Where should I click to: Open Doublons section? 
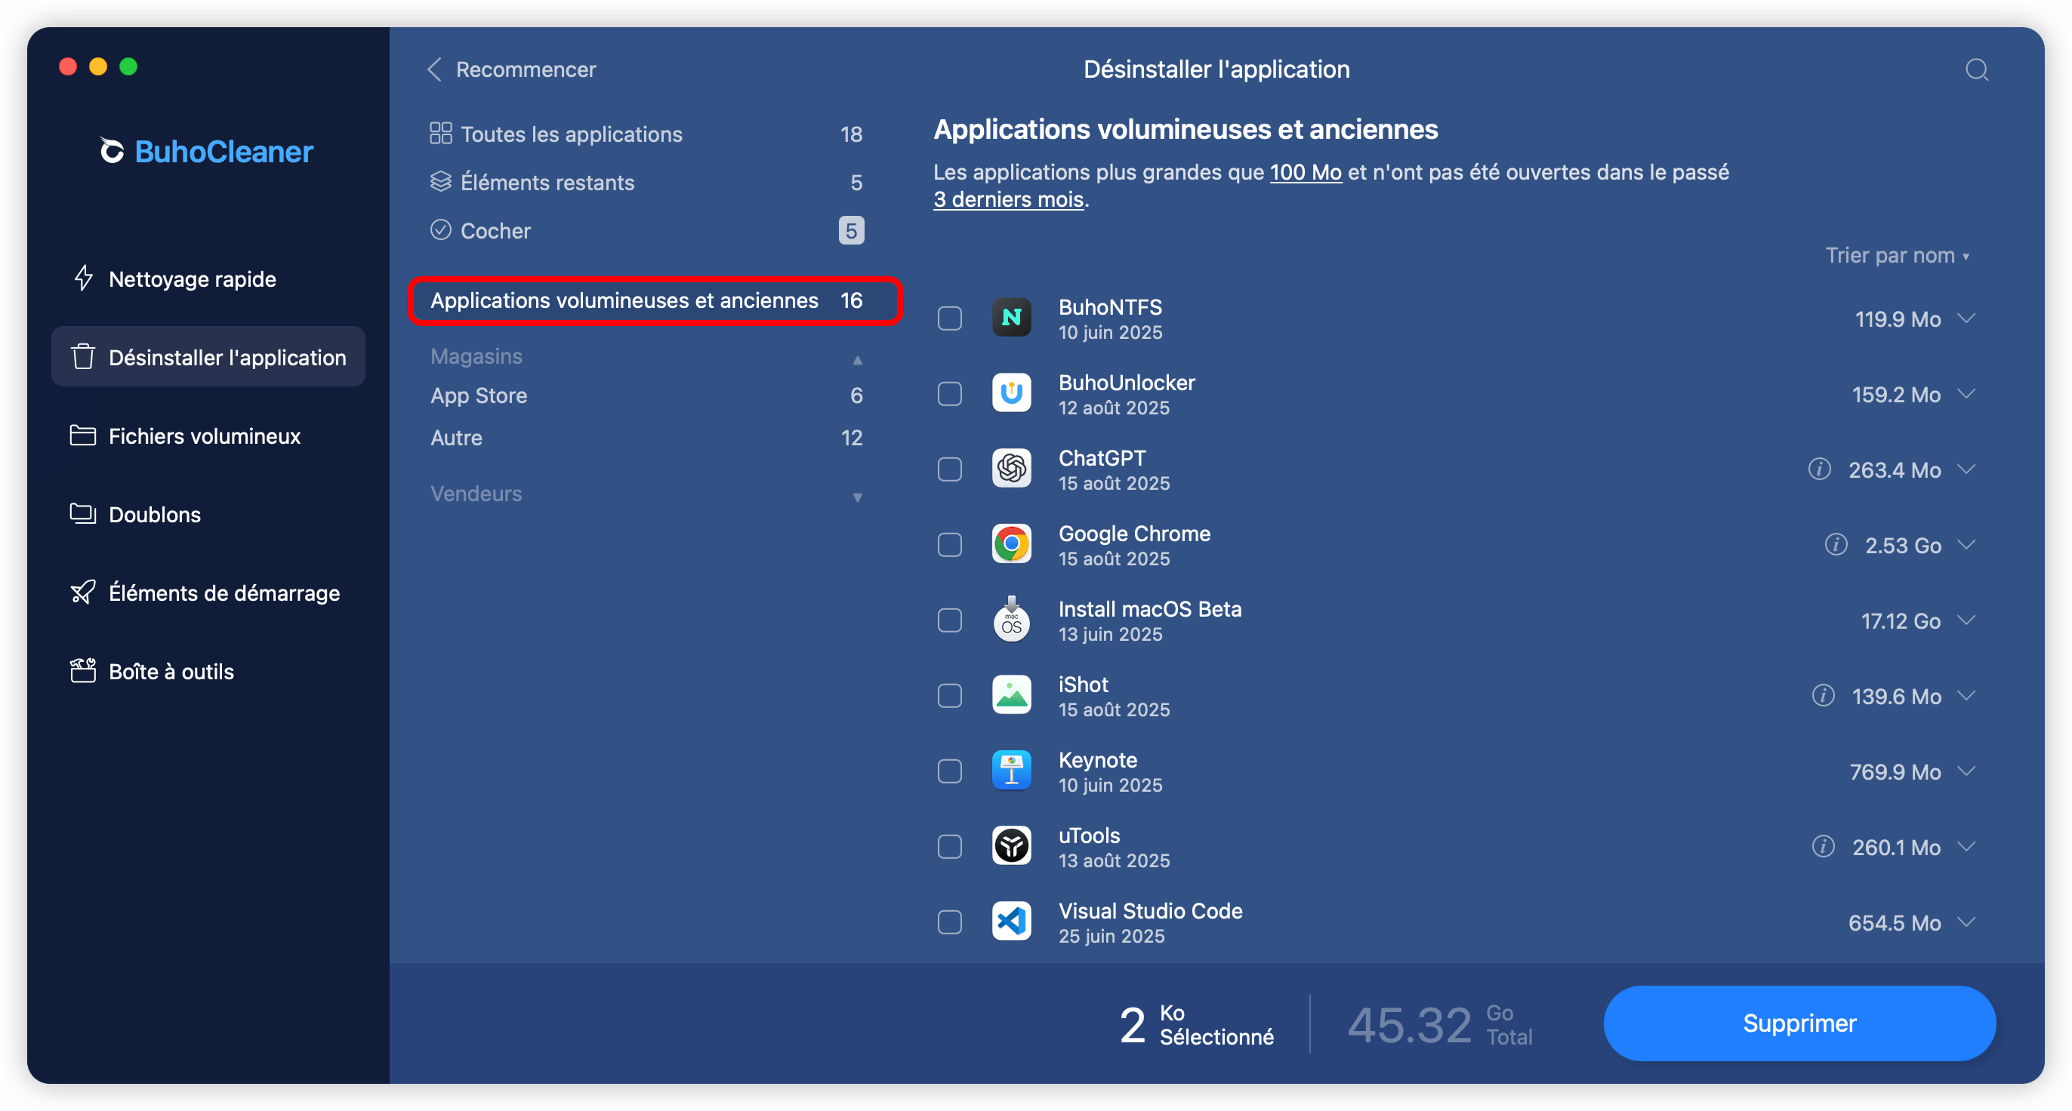[x=208, y=513]
